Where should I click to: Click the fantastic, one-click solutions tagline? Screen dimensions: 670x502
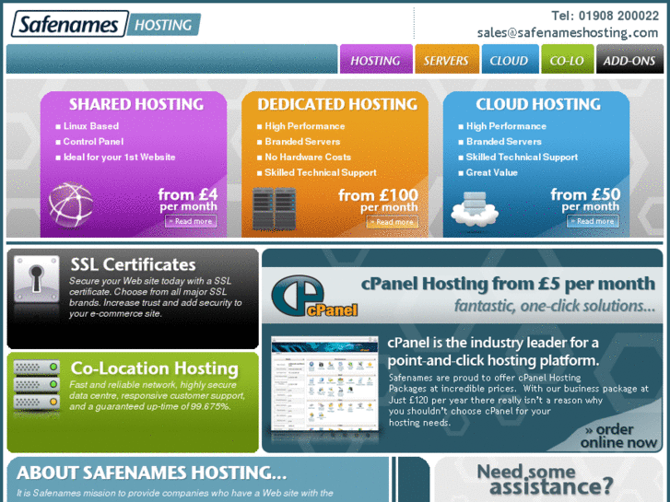pos(555,306)
